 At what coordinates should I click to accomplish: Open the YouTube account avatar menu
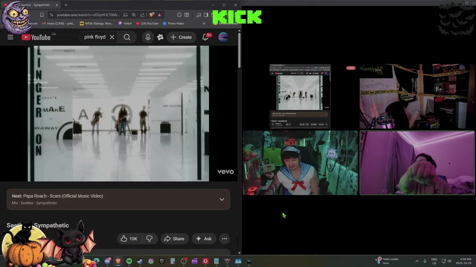(223, 37)
